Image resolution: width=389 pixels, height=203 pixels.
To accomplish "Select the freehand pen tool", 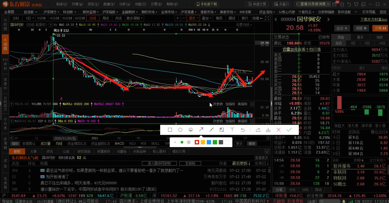I will click(211, 130).
